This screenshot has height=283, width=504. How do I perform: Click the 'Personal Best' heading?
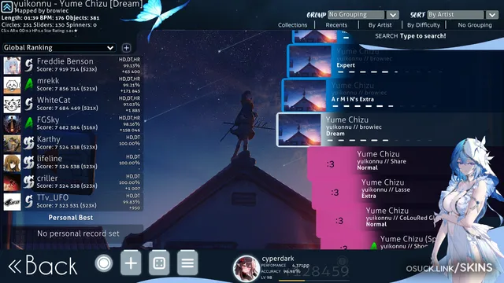71,218
